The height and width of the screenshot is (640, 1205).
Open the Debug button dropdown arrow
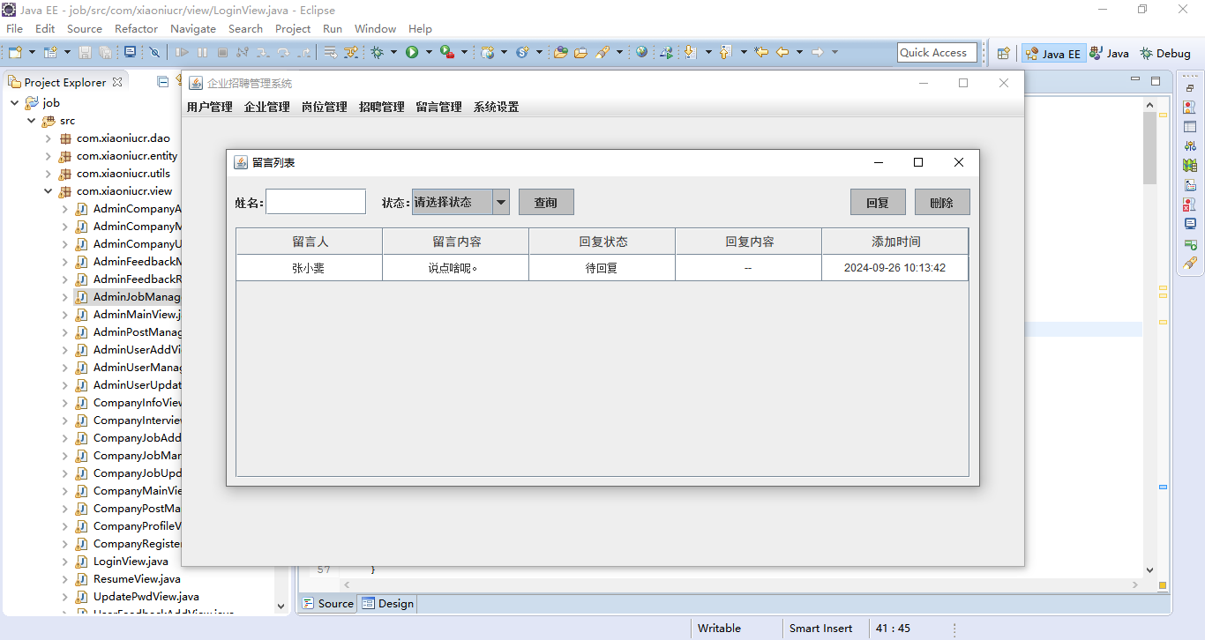[393, 53]
